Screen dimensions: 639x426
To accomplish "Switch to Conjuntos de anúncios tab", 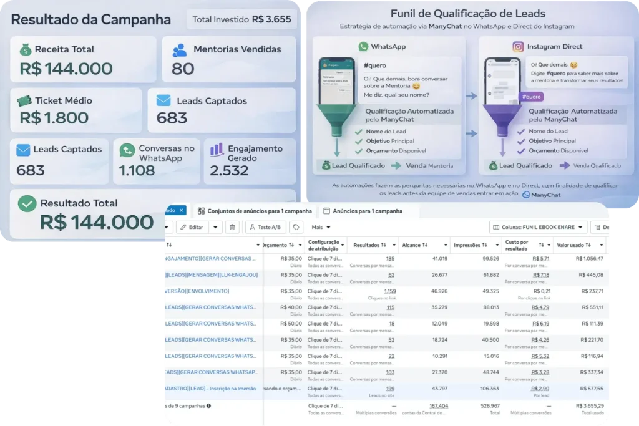I will click(x=253, y=211).
